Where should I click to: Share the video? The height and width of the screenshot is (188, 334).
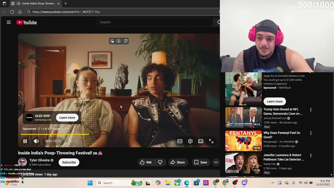pos(178,162)
